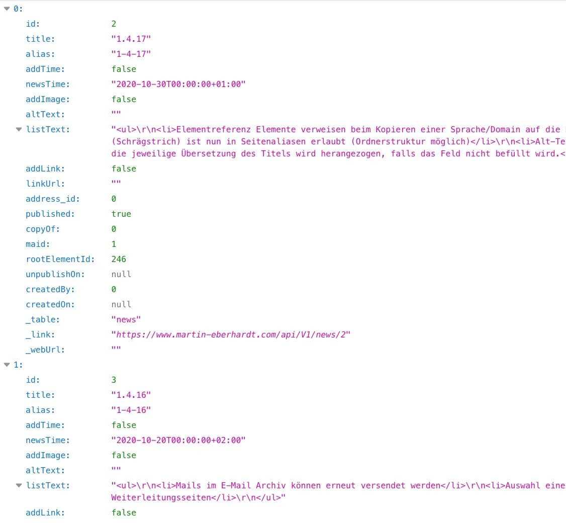Click the "1.4.17" title value
The height and width of the screenshot is (523, 566).
[x=131, y=39]
